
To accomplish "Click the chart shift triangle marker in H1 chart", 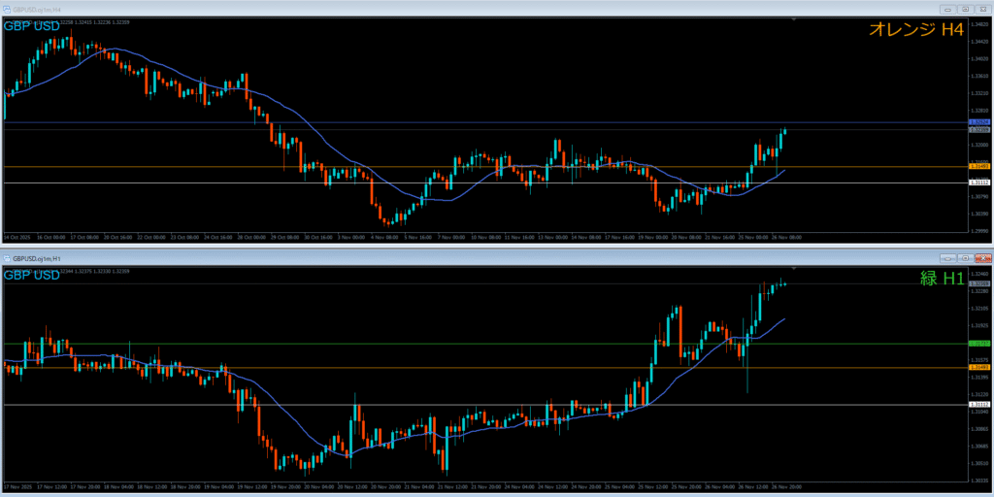I will (x=794, y=269).
